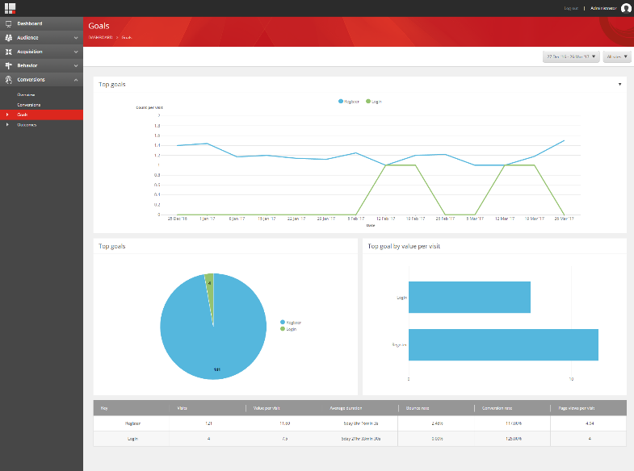Click the Administrator user name

tap(603, 9)
